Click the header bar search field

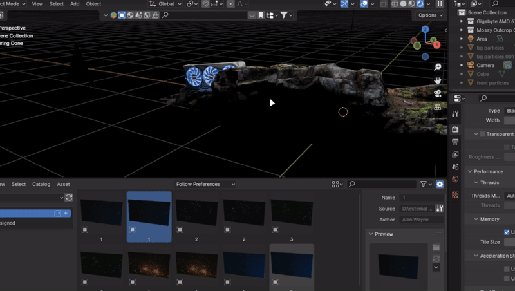pos(204,15)
